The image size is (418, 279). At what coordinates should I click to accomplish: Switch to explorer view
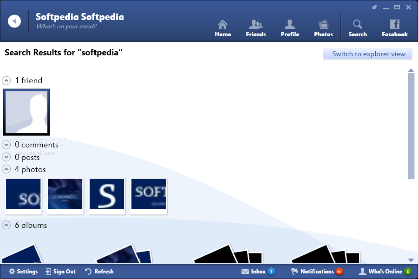(x=368, y=54)
